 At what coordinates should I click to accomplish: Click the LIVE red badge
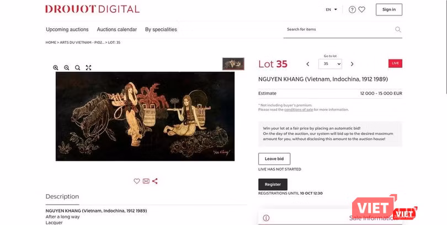[395, 63]
